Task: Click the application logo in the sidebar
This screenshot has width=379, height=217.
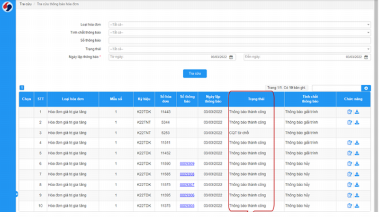Action: (x=7, y=7)
